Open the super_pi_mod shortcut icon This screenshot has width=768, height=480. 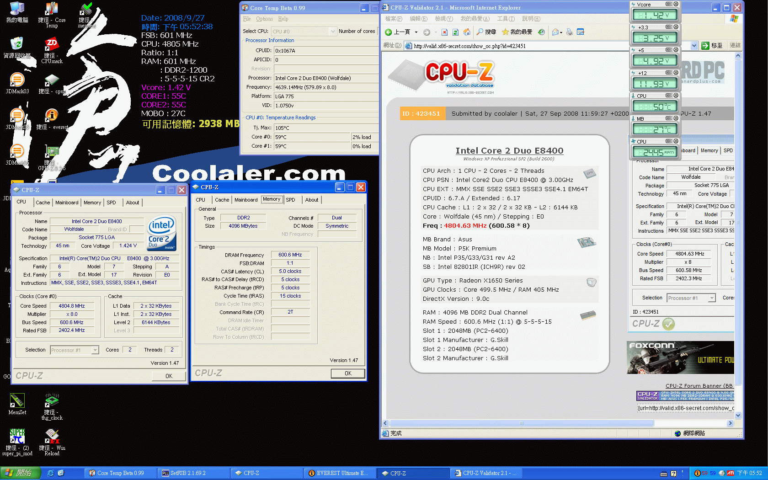17,443
